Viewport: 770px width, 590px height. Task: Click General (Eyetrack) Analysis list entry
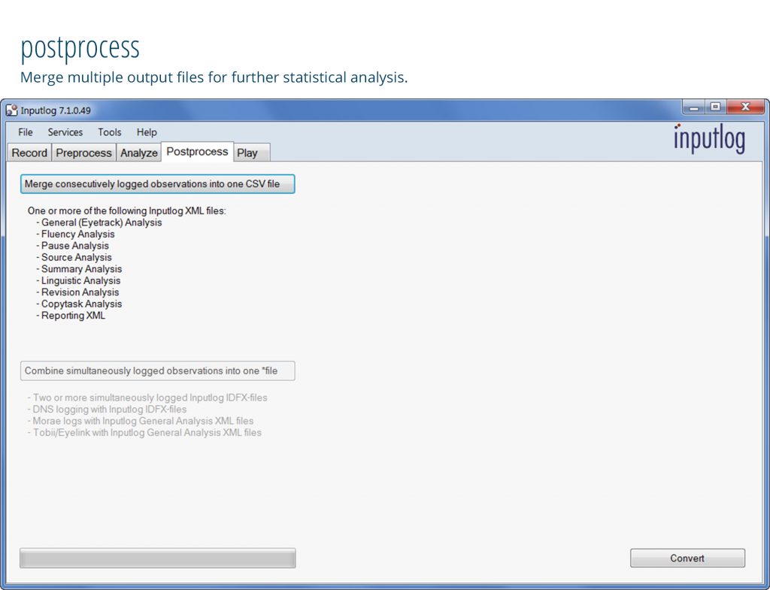(x=102, y=222)
